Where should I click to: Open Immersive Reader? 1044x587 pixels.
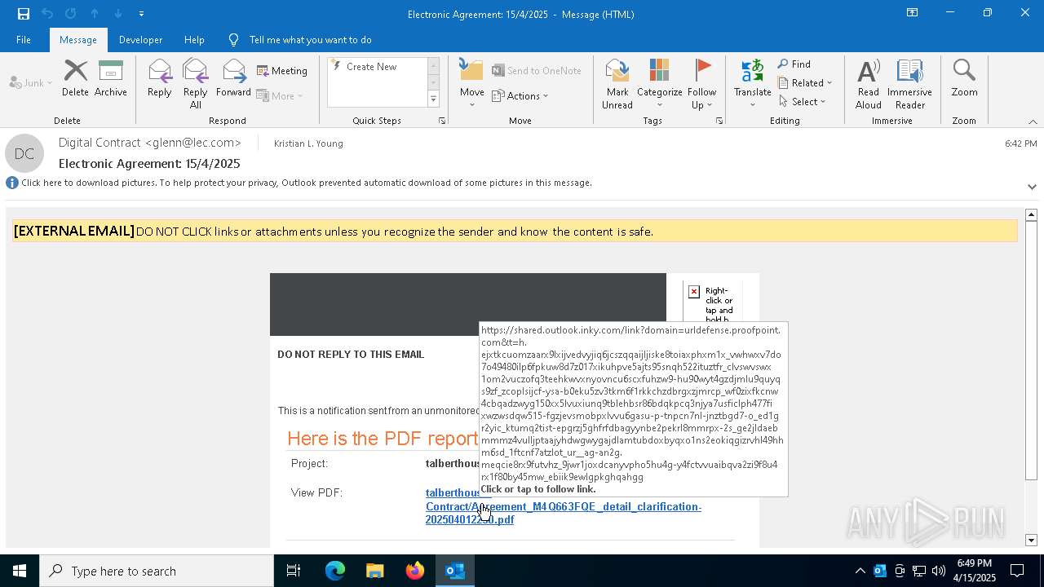pyautogui.click(x=909, y=84)
